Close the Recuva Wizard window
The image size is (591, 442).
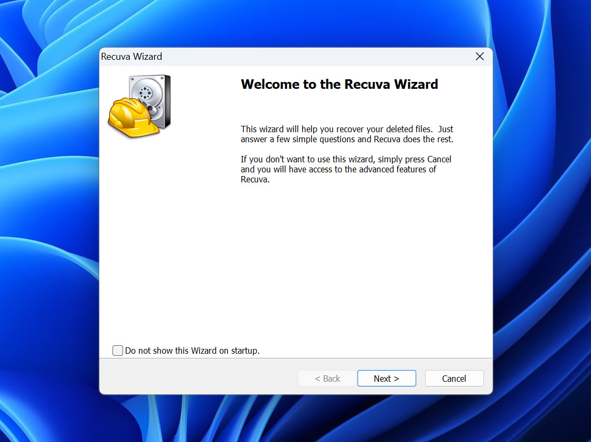point(480,57)
